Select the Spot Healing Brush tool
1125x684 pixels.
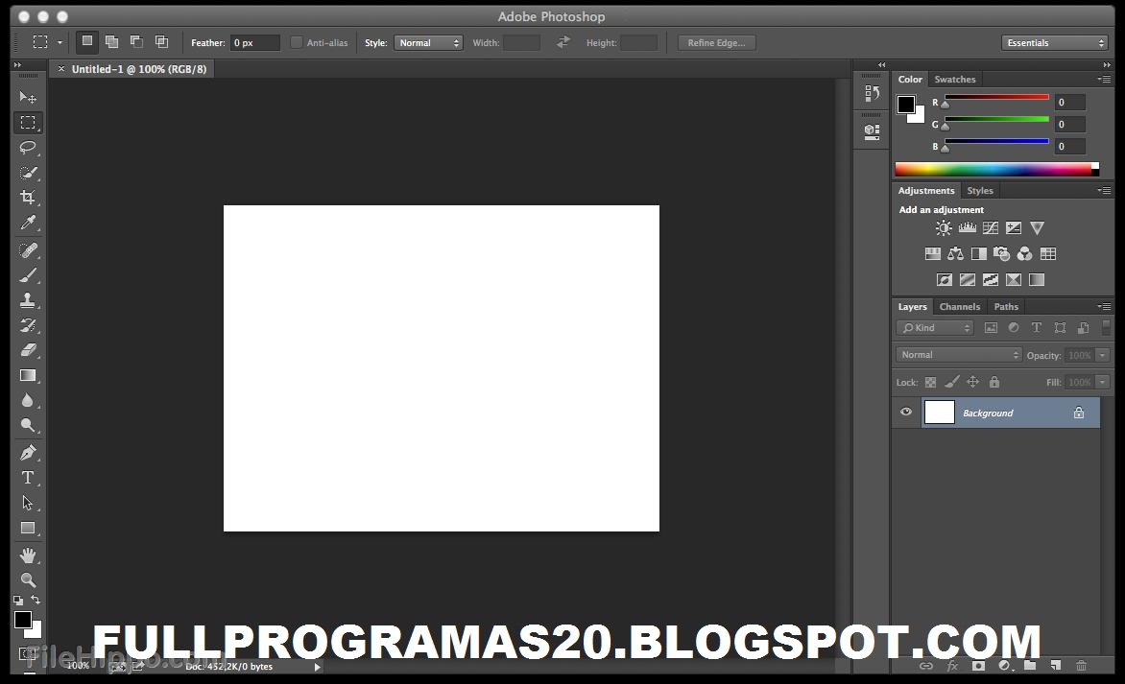tap(28, 250)
